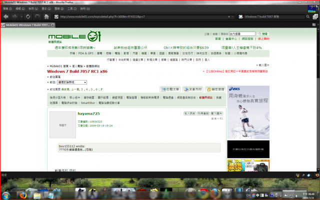This screenshot has width=320, height=200.
Task: Click hayama725 avatar placeholder image
Action: (62, 125)
